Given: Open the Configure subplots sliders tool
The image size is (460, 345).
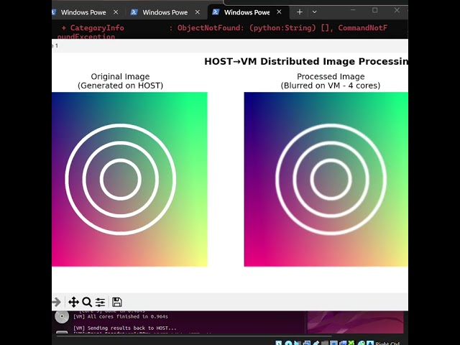Looking at the screenshot, I should (x=100, y=302).
